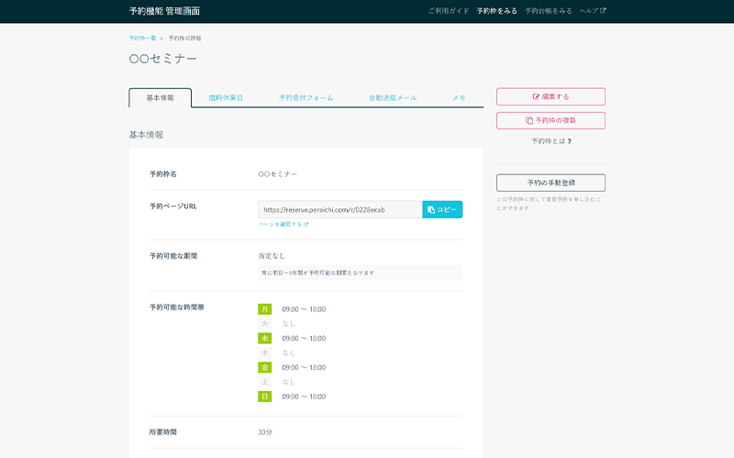Click the Thursday (木) day badge
The image size is (734, 458).
click(265, 352)
